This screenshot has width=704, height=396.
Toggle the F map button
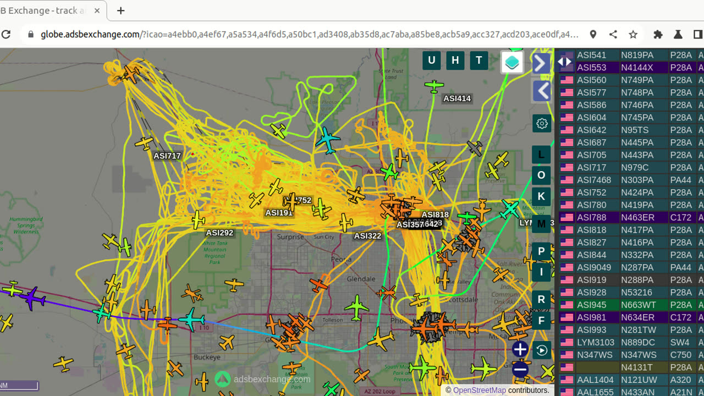coord(542,321)
